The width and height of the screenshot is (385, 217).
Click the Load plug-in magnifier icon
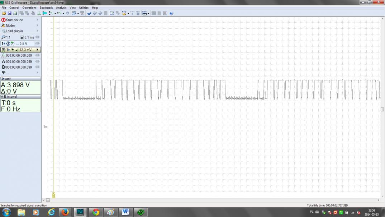coord(4,31)
